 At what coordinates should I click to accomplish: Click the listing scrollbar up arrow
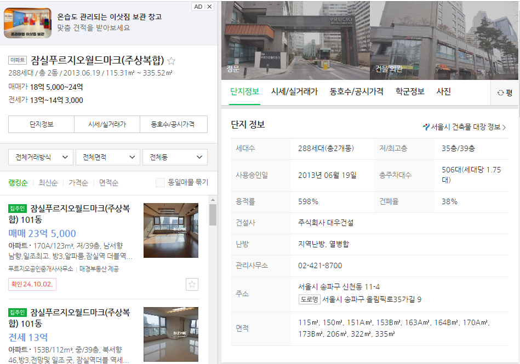pos(213,200)
